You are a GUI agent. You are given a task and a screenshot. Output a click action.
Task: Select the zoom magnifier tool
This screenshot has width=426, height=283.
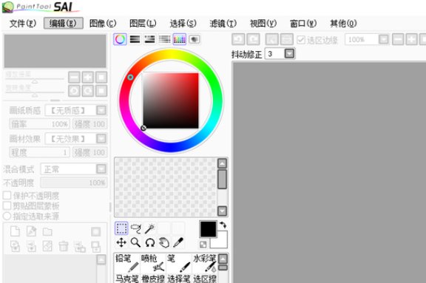pos(135,242)
